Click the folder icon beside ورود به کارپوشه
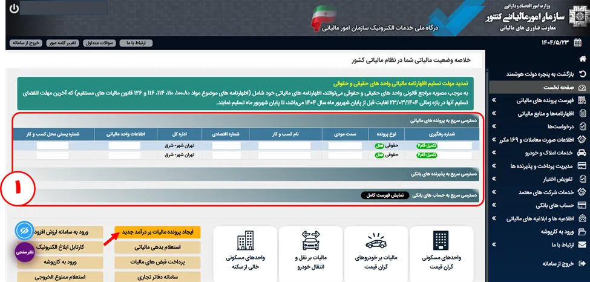 (582, 232)
